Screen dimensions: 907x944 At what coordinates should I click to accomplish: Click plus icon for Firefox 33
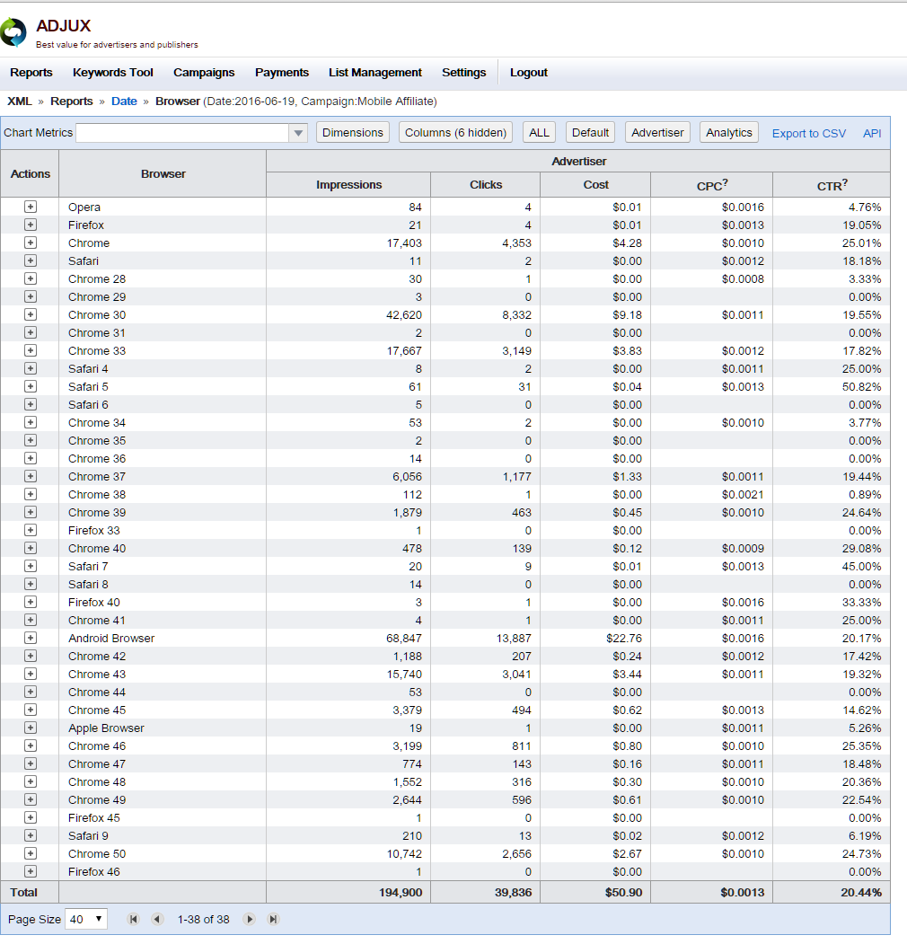(x=31, y=530)
